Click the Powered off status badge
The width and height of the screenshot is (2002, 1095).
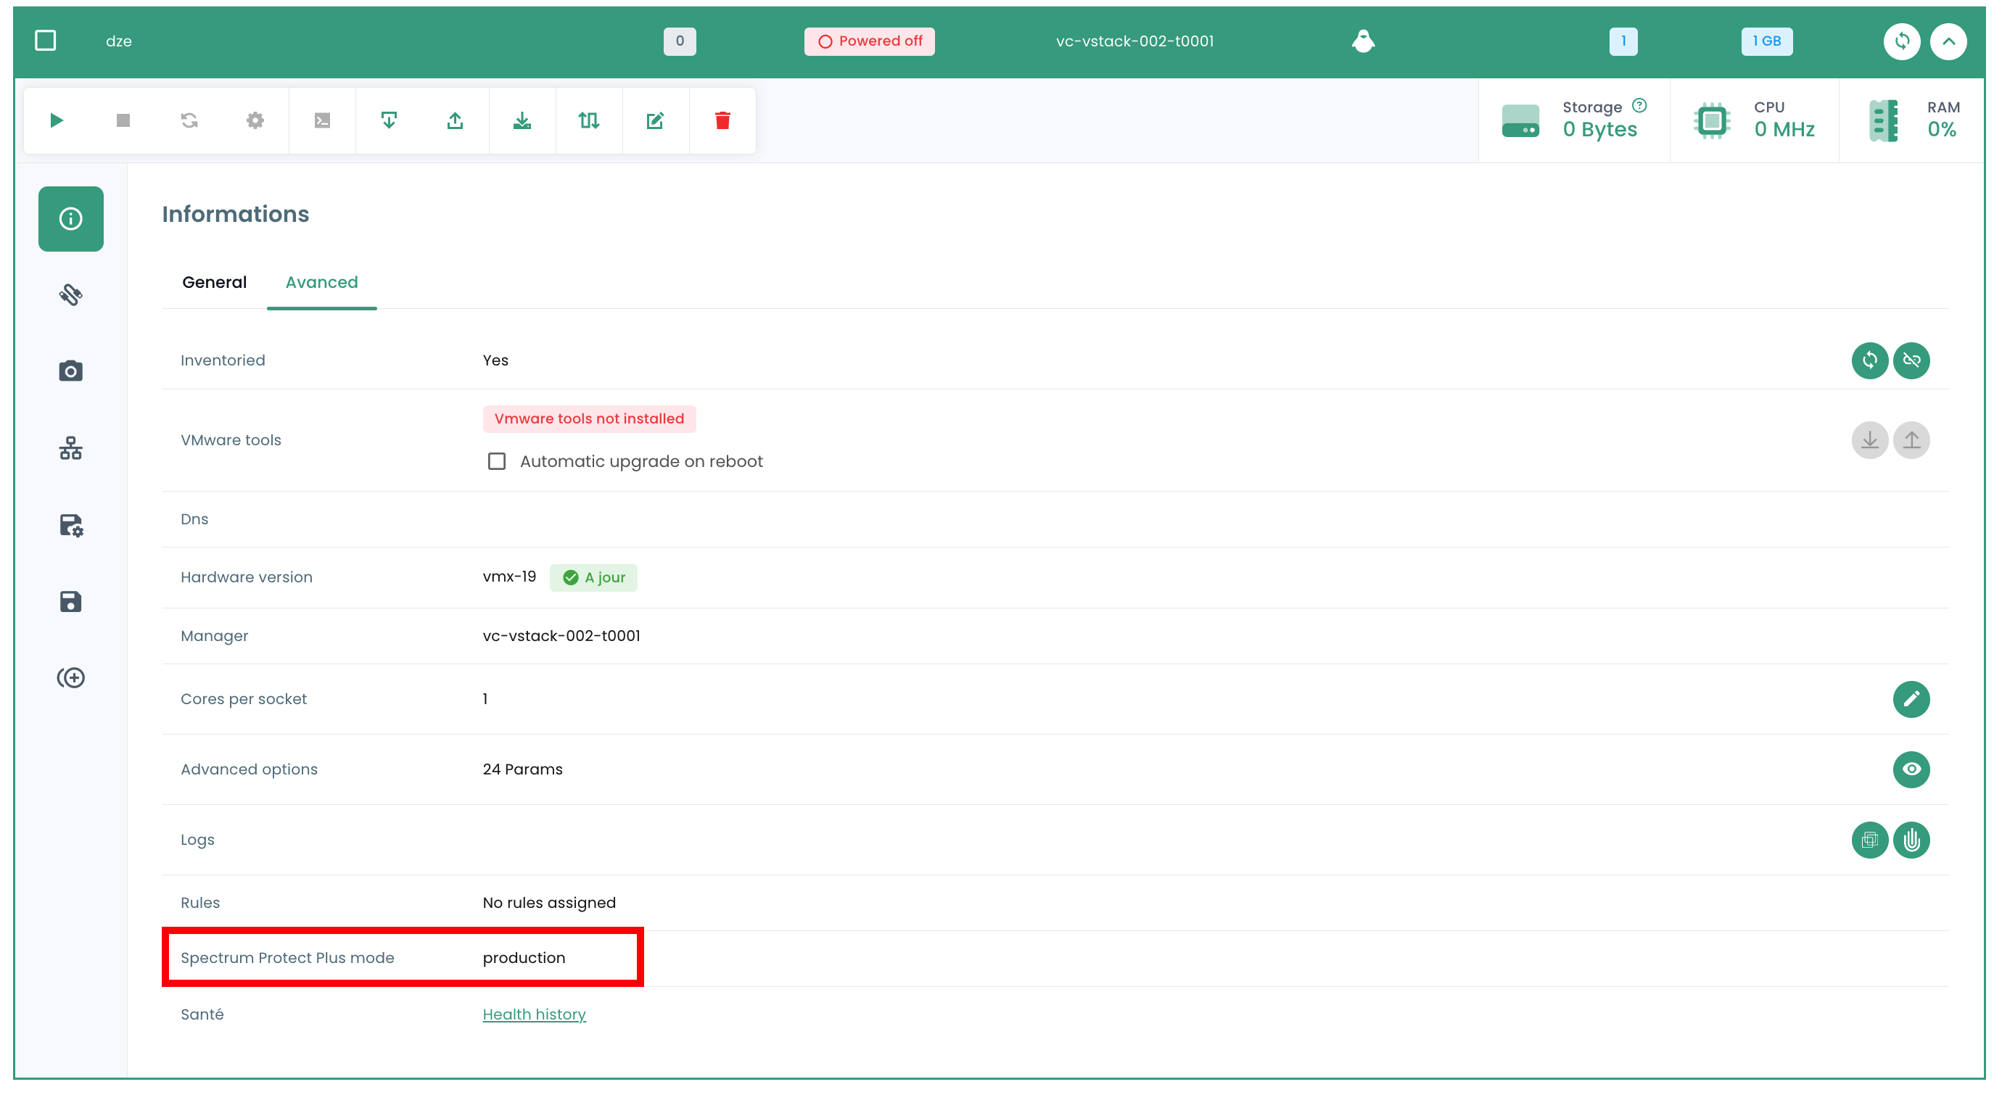pyautogui.click(x=870, y=41)
